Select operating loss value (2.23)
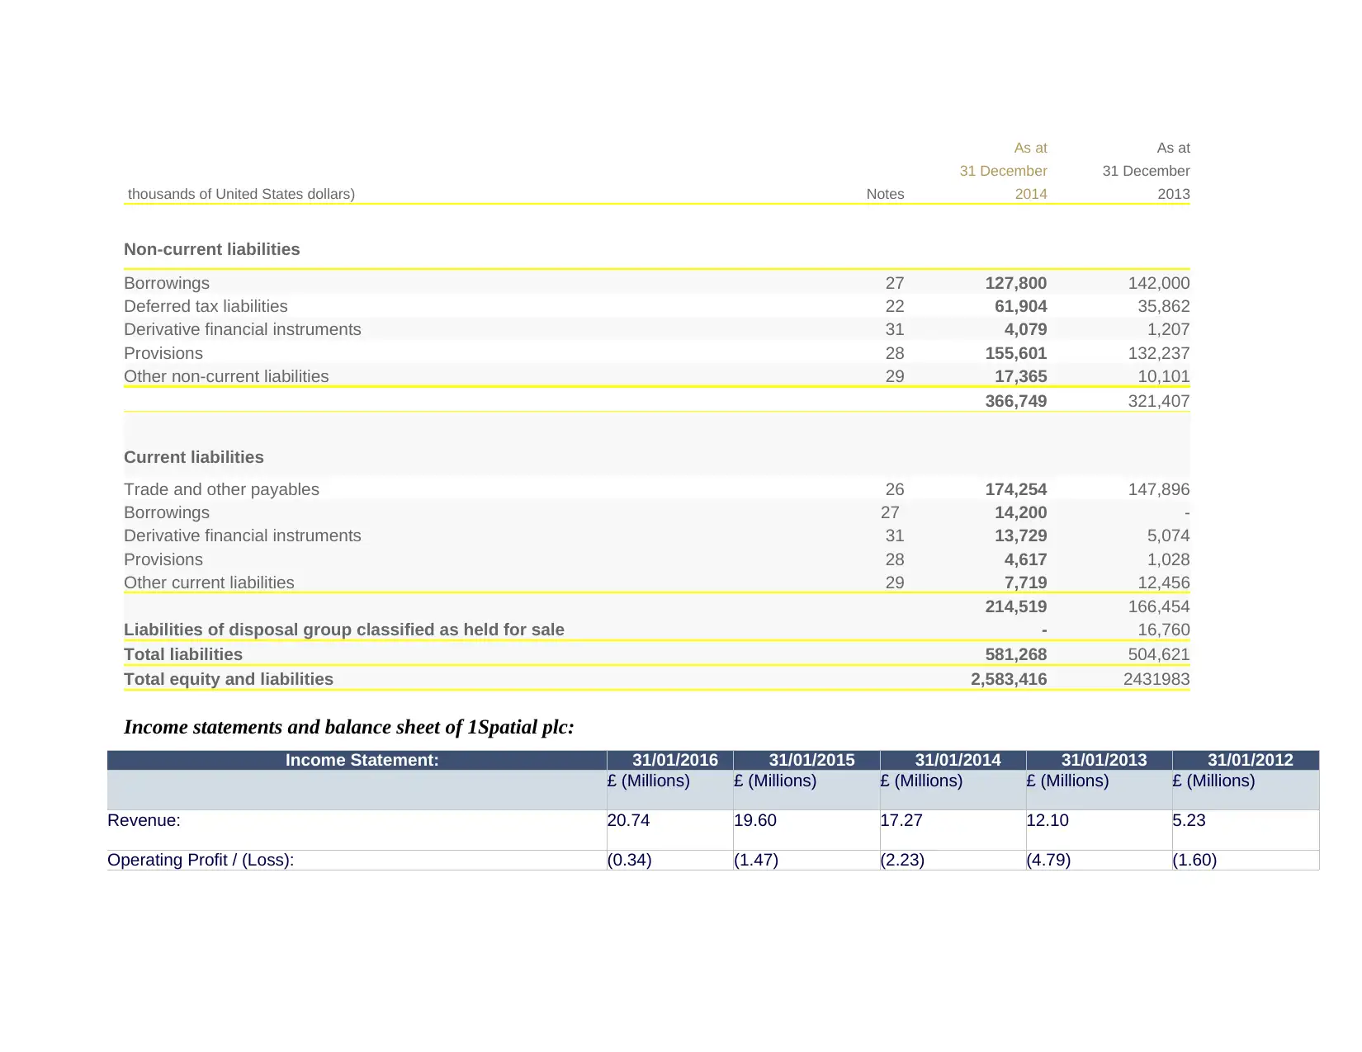 (902, 860)
